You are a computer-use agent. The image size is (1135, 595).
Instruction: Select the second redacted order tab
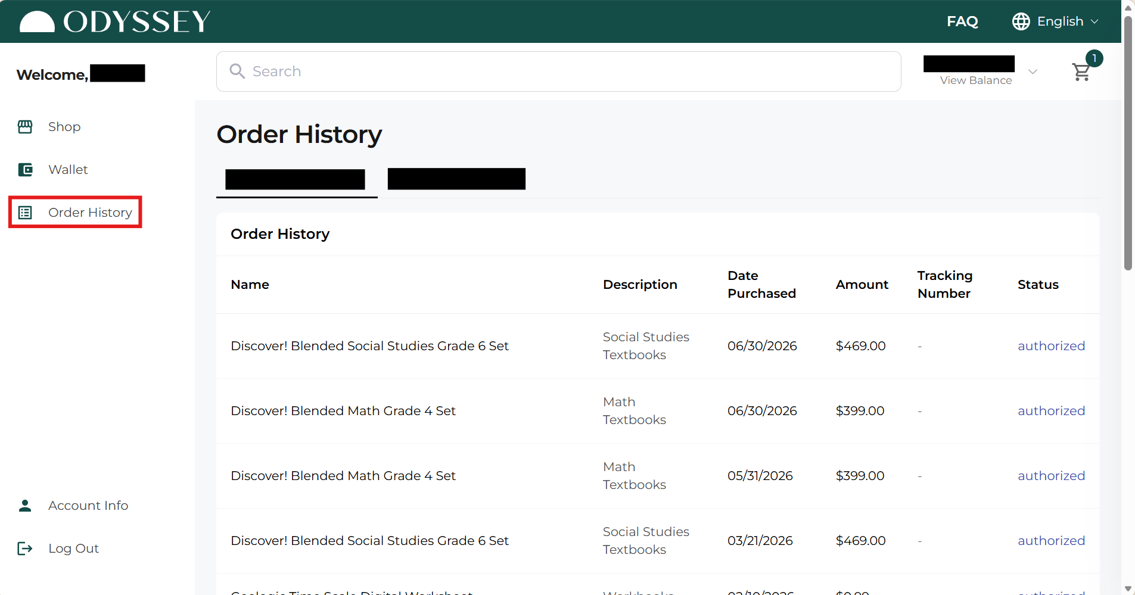tap(456, 179)
